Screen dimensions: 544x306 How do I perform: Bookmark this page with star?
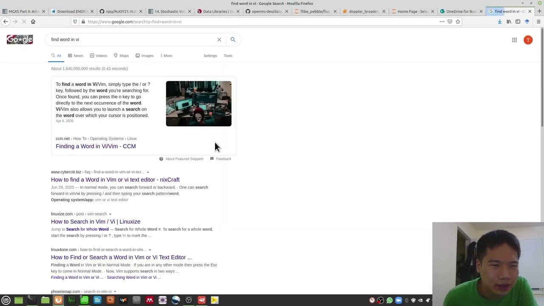tap(458, 22)
